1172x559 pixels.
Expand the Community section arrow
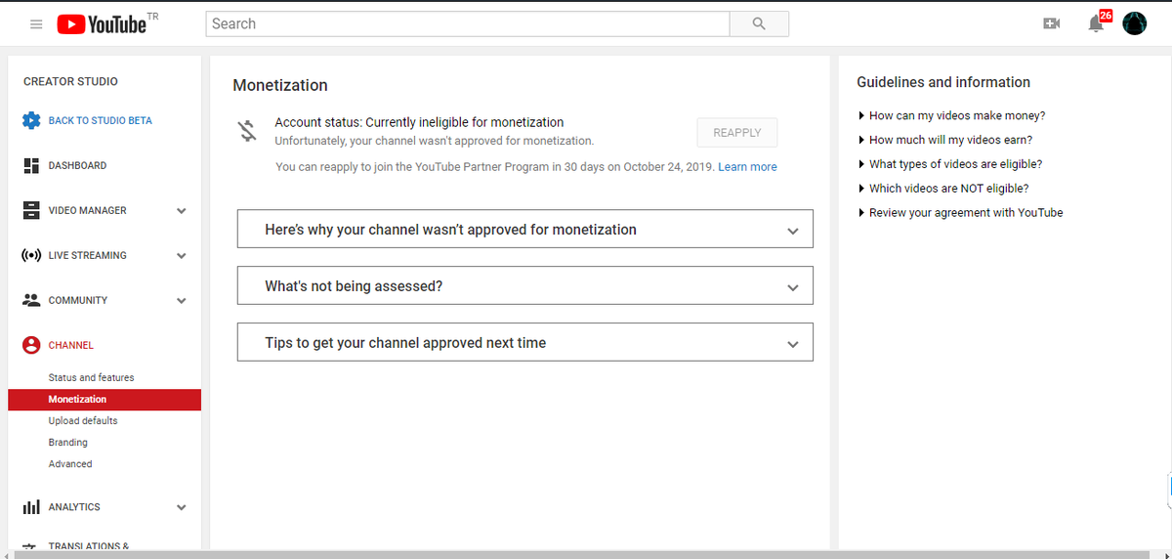click(182, 300)
